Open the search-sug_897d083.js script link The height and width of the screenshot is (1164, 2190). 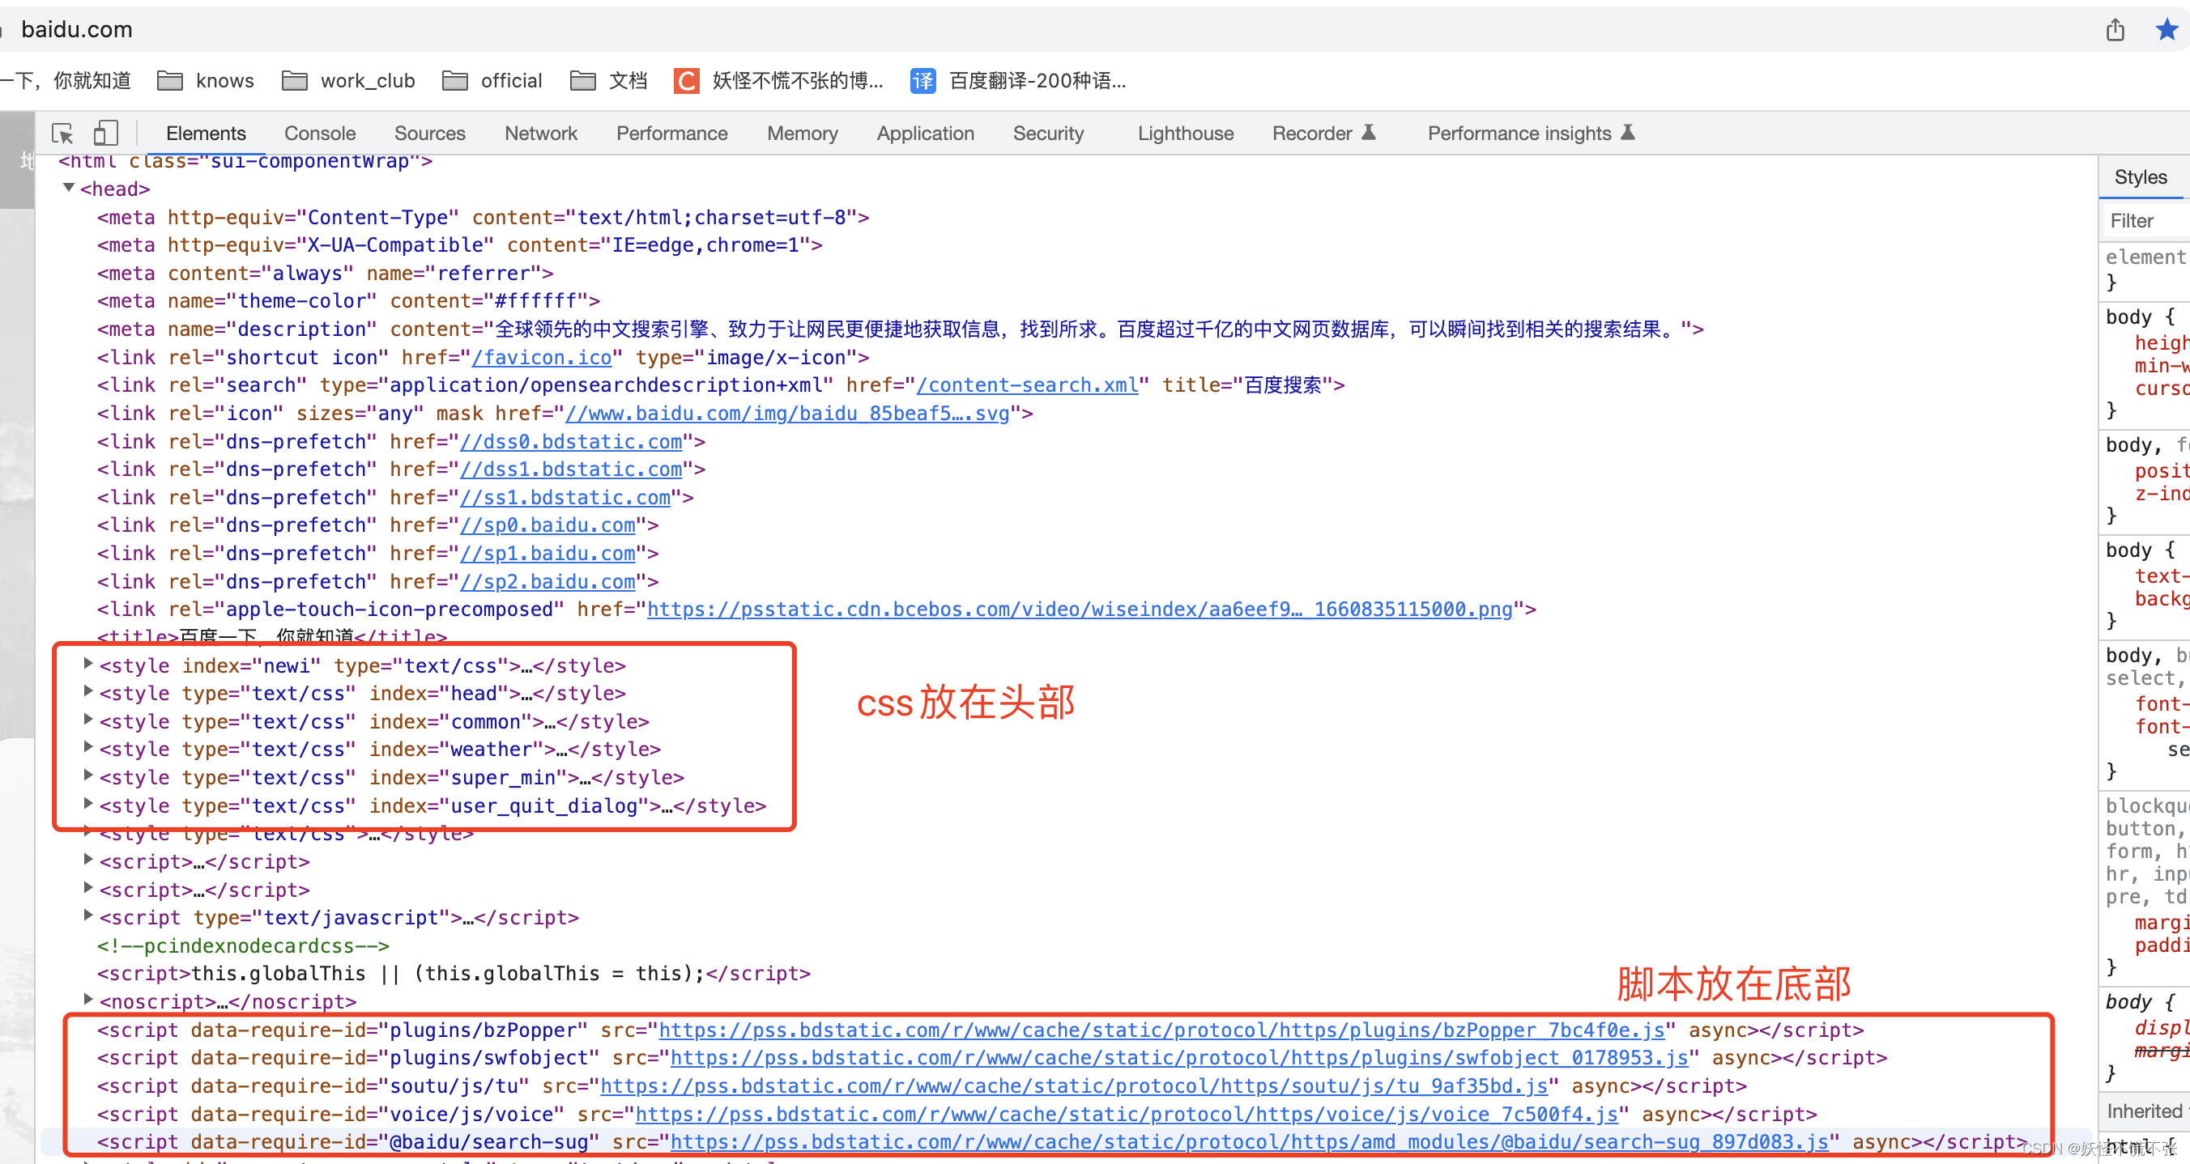pos(1250,1142)
